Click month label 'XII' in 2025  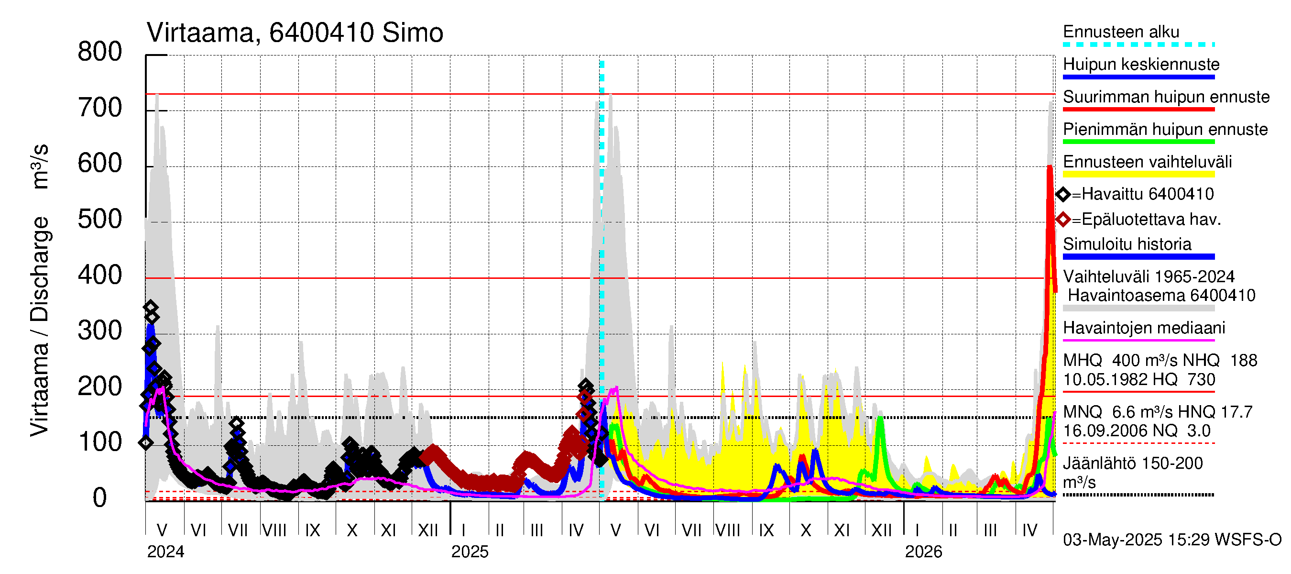[882, 530]
